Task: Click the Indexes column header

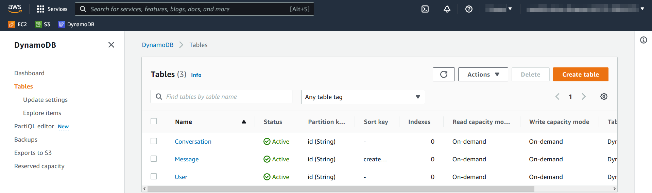Action: (x=419, y=122)
